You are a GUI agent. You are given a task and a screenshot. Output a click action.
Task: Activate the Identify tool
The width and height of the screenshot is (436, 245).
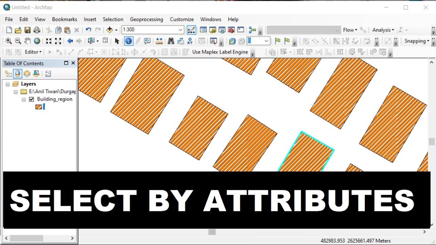(x=128, y=41)
